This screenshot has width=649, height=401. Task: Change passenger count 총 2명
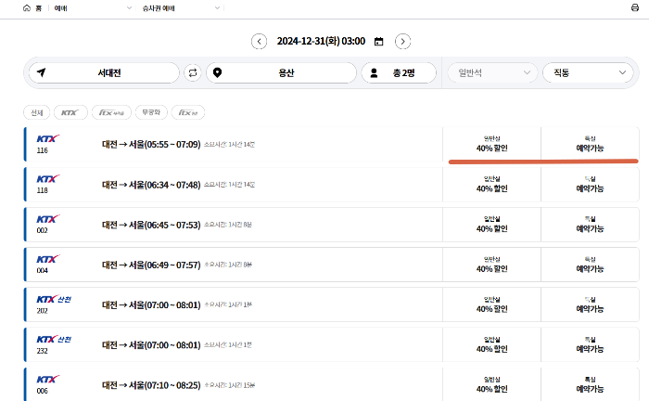(x=399, y=73)
